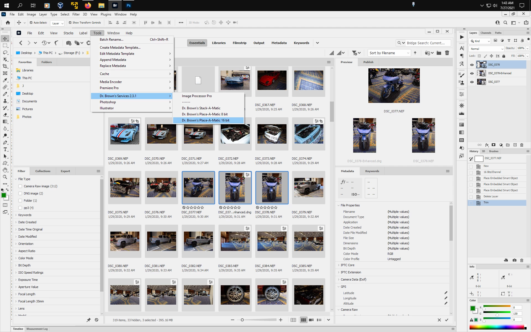
Task: Select the Zoom tool in toolbar
Action: 5,177
